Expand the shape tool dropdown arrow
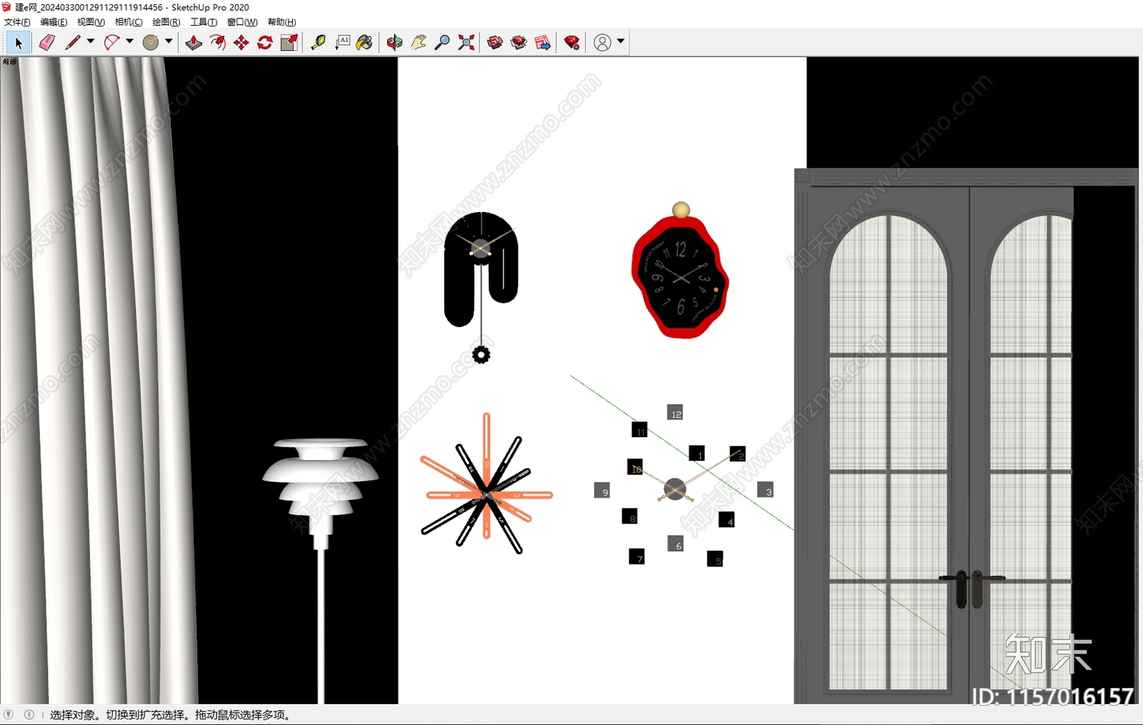Viewport: 1143px width, 725px height. click(169, 41)
